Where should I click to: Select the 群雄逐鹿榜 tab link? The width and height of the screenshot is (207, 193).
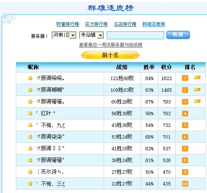tap(154, 24)
